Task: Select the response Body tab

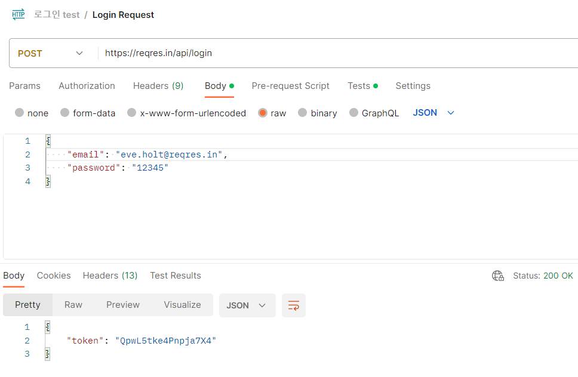Action: click(14, 276)
